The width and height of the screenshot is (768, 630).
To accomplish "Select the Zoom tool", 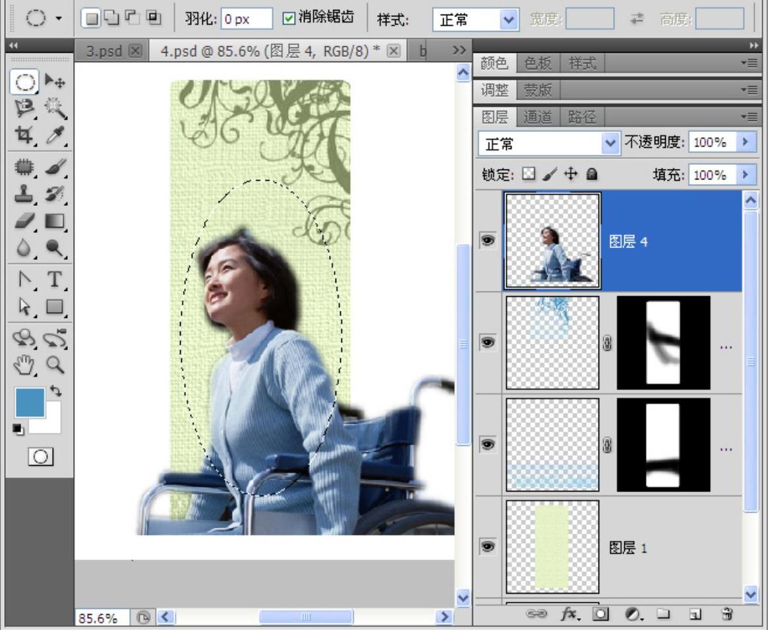I will [55, 363].
